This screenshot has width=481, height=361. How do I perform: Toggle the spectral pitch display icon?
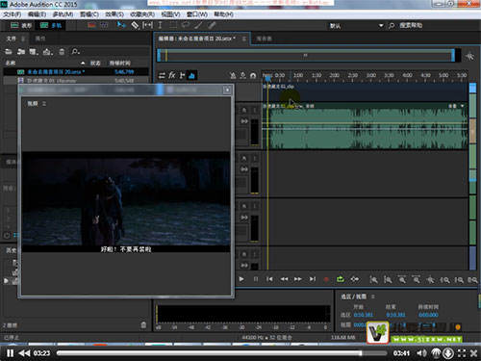pos(104,25)
